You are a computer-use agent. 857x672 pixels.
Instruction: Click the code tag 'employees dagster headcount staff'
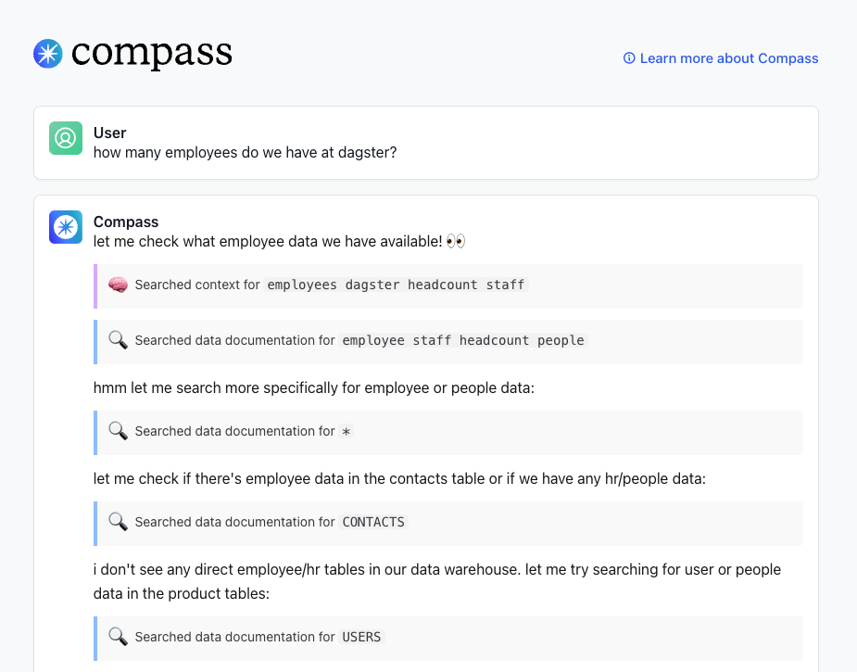pyautogui.click(x=396, y=285)
